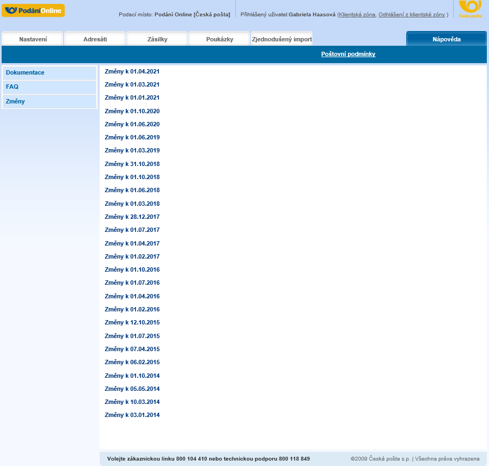The image size is (489, 466).
Task: Open the Zásilky tab
Action: tap(157, 39)
